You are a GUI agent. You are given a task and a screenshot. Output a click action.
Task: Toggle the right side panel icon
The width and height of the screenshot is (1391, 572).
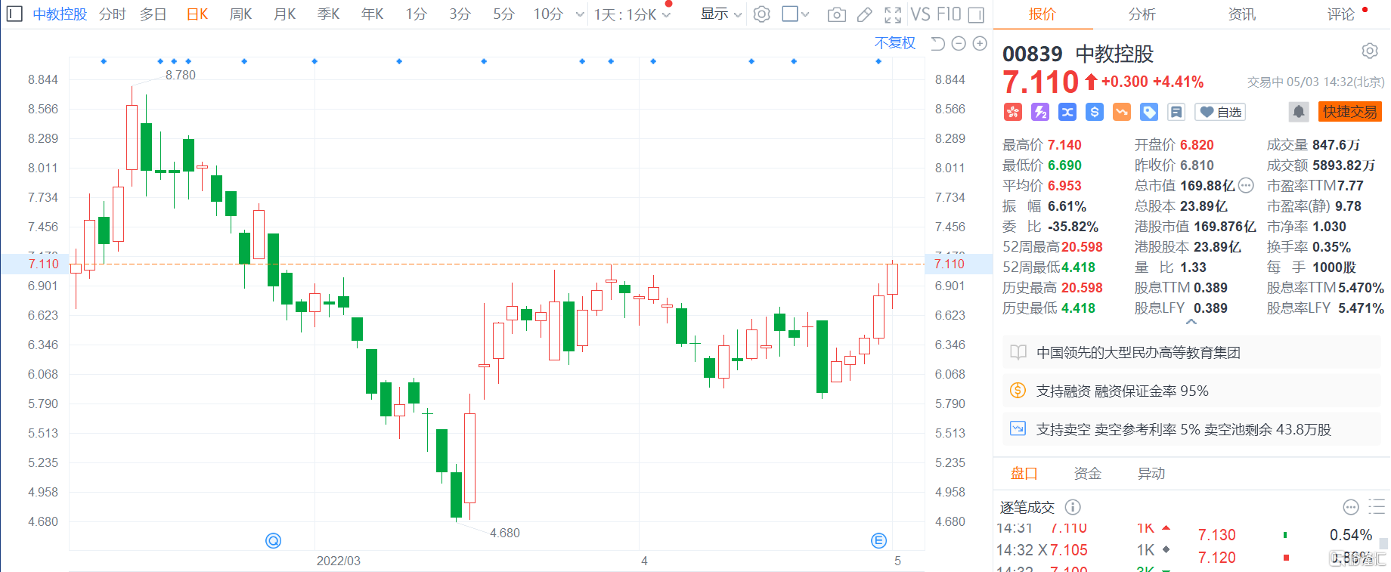click(976, 14)
